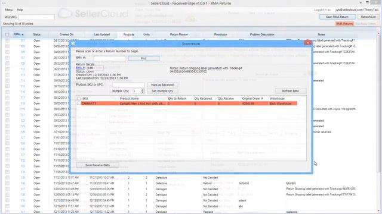Click Defective reason in 11/27/2013 row
Viewport: 382px width, 214px height.
pyautogui.click(x=161, y=178)
